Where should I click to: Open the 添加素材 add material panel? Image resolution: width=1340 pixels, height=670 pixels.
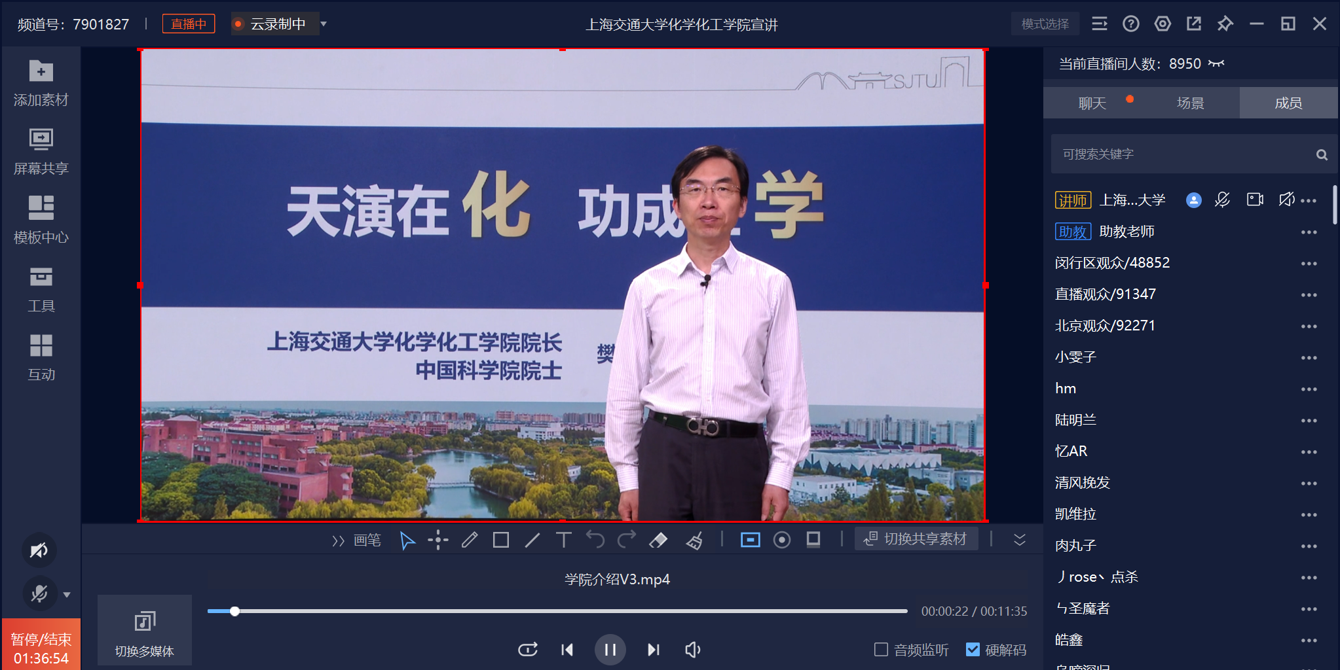click(x=41, y=83)
